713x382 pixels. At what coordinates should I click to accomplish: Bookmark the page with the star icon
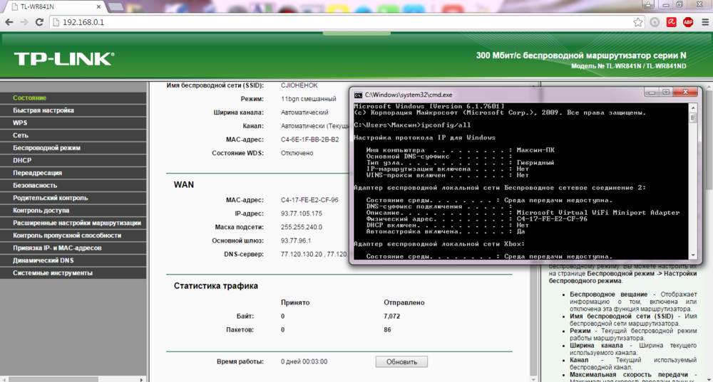coord(638,22)
